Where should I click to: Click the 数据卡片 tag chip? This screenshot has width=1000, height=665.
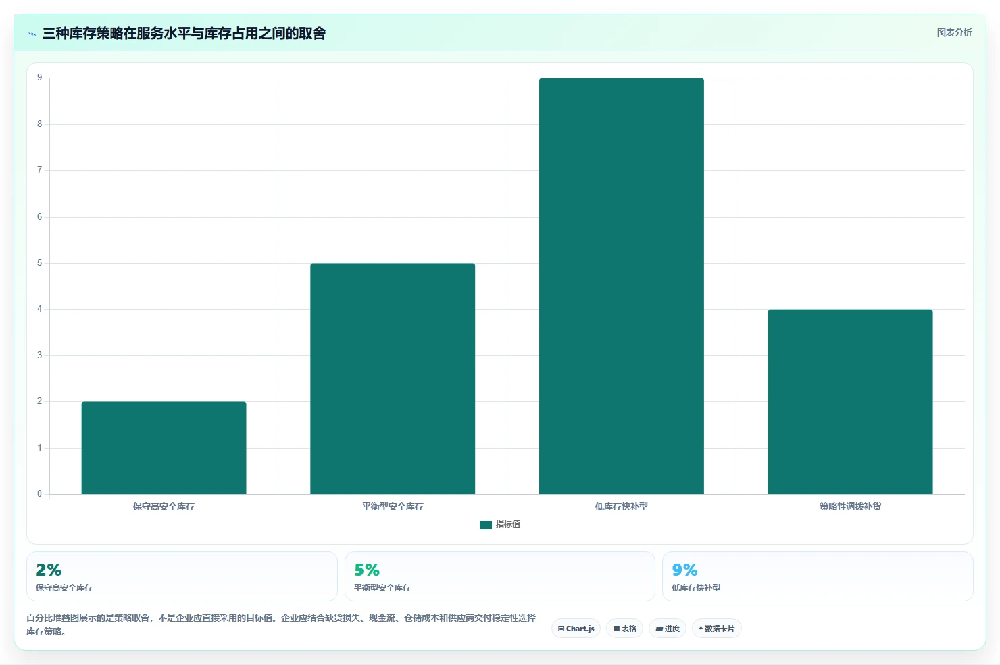(x=716, y=629)
